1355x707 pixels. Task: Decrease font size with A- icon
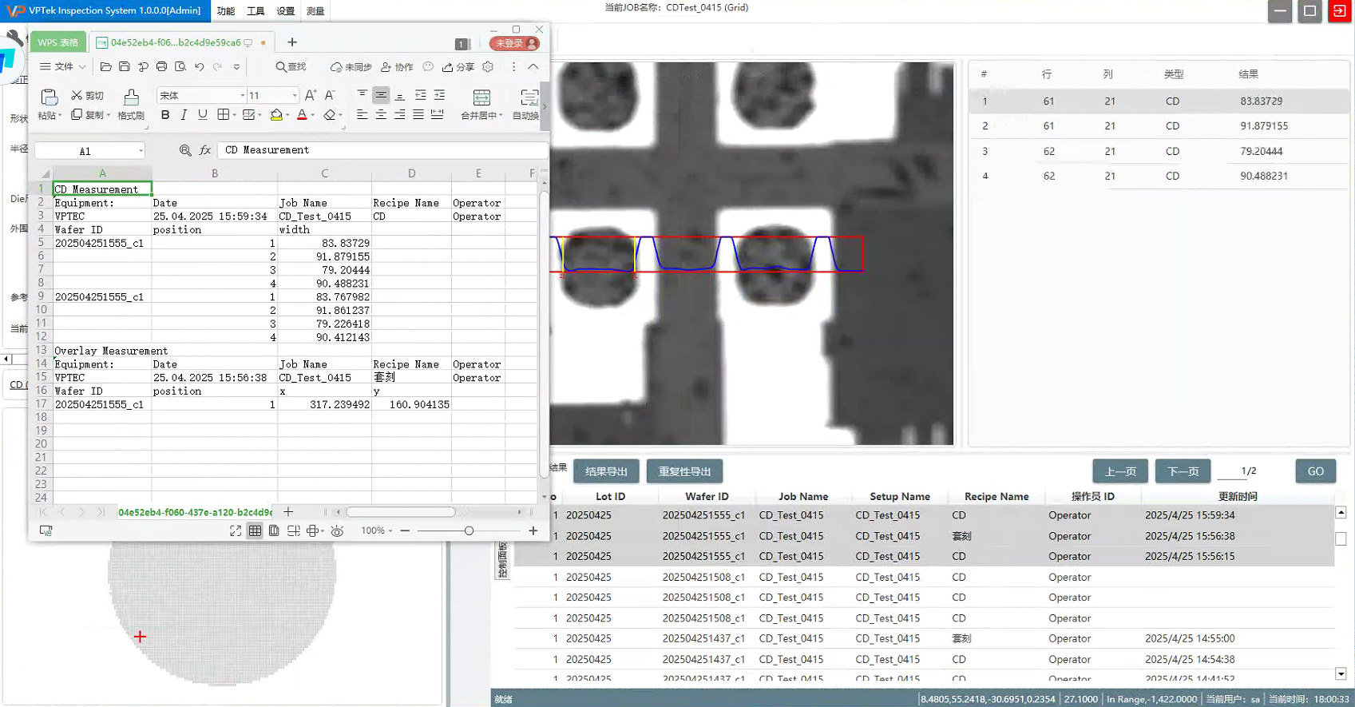(330, 95)
